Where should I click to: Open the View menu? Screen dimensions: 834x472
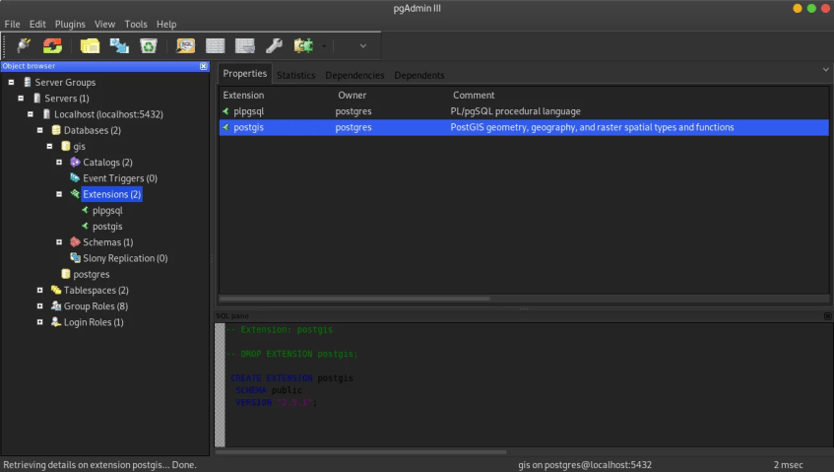pyautogui.click(x=104, y=24)
